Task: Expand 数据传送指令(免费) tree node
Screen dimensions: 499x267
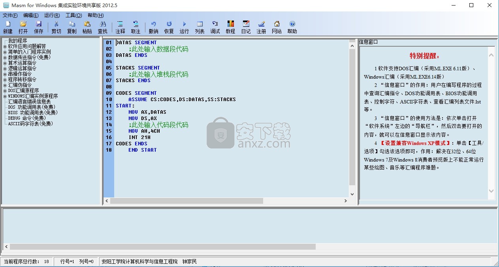Action: click(x=5, y=57)
